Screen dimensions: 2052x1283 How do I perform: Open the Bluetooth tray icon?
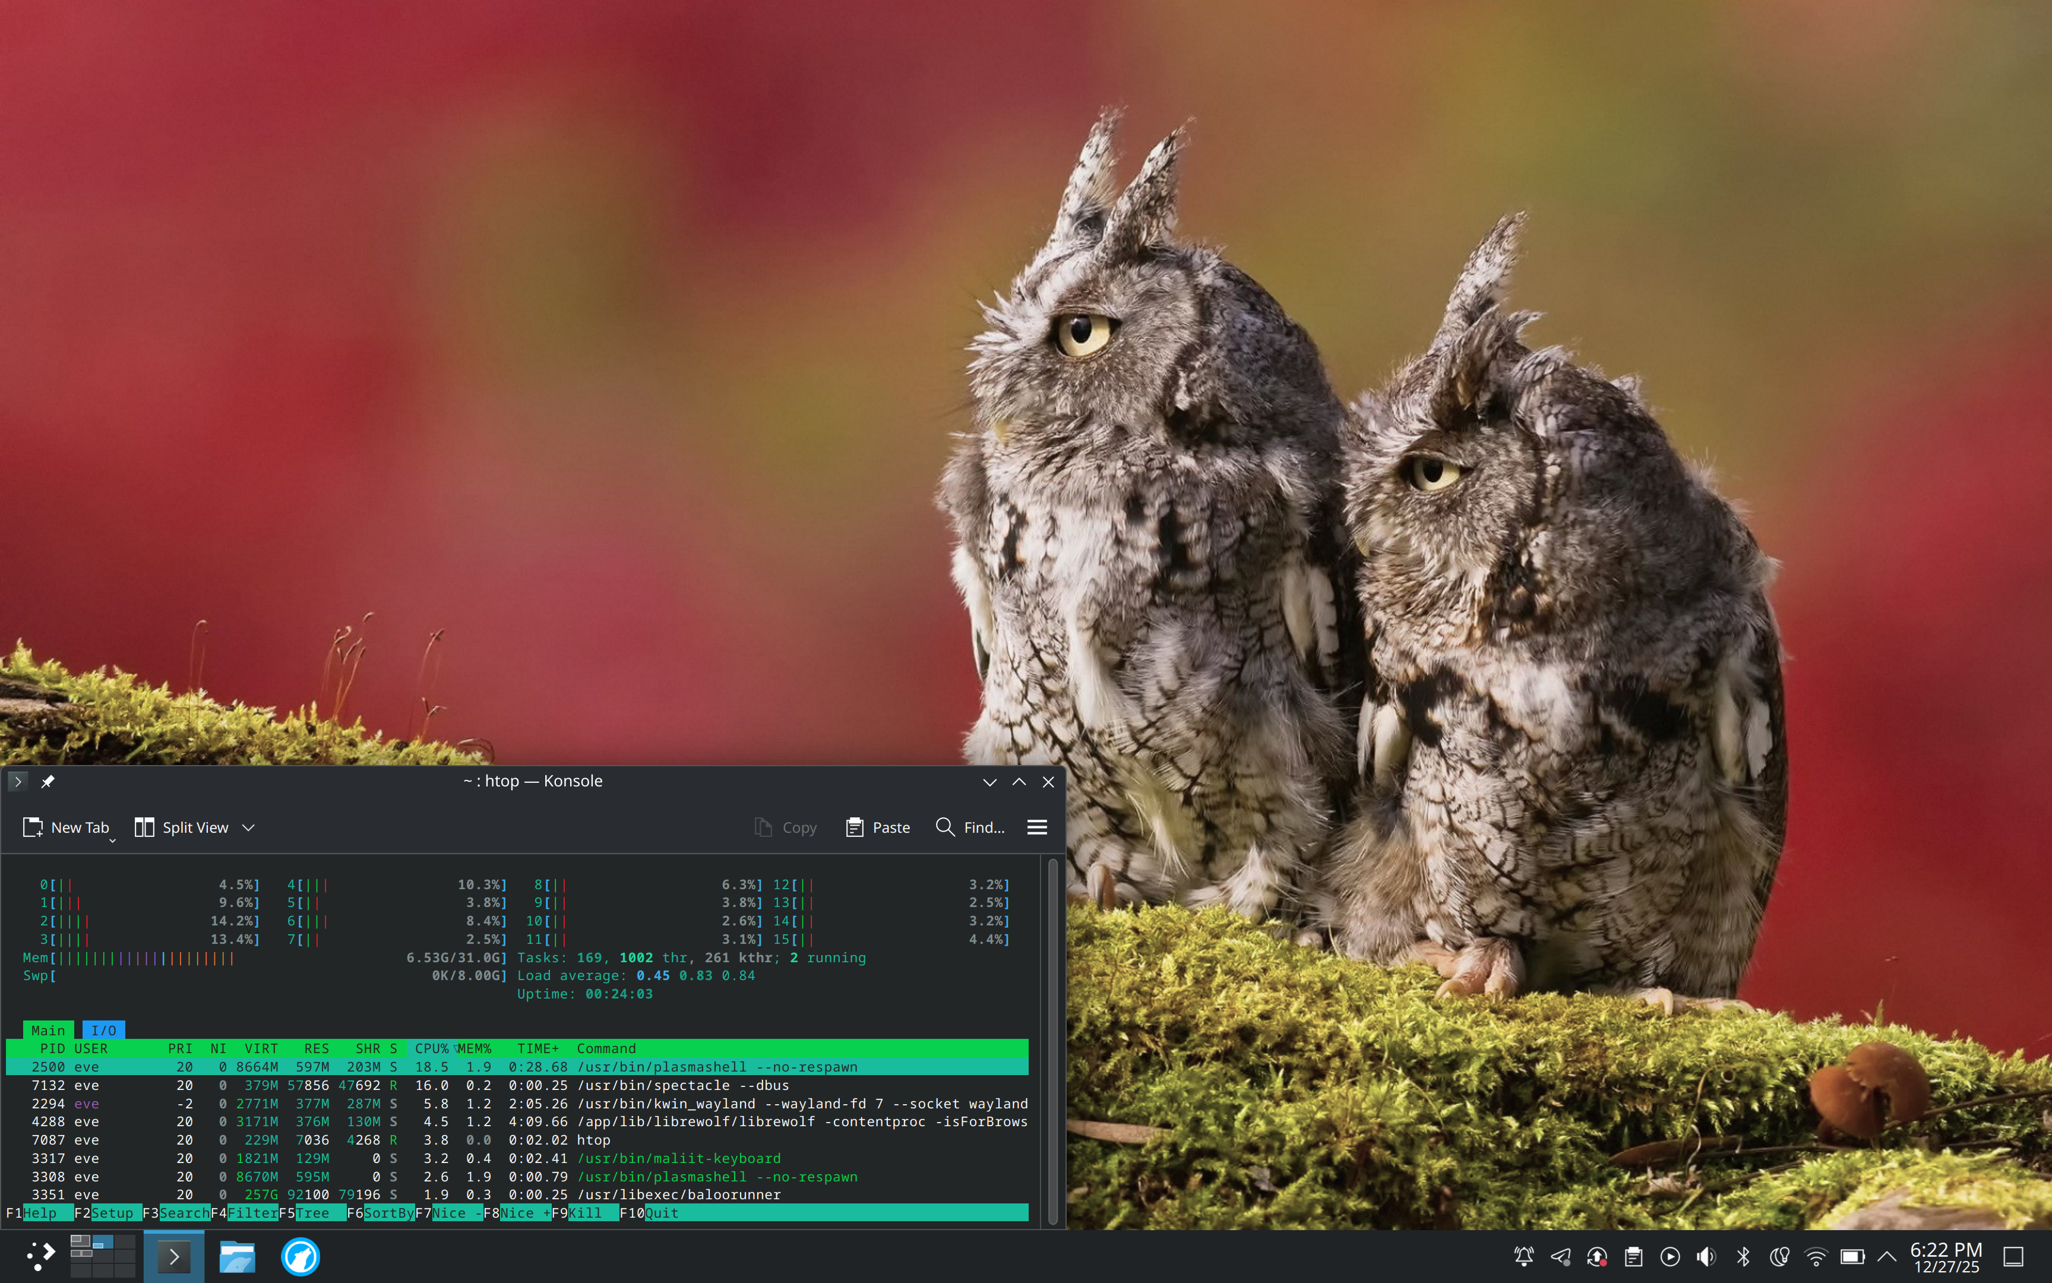(1743, 1257)
